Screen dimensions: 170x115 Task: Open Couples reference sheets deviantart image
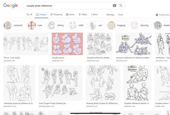(x=99, y=44)
